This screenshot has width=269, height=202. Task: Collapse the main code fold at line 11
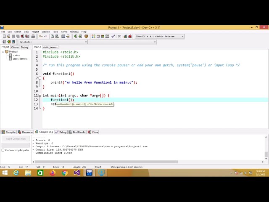coord(40,96)
